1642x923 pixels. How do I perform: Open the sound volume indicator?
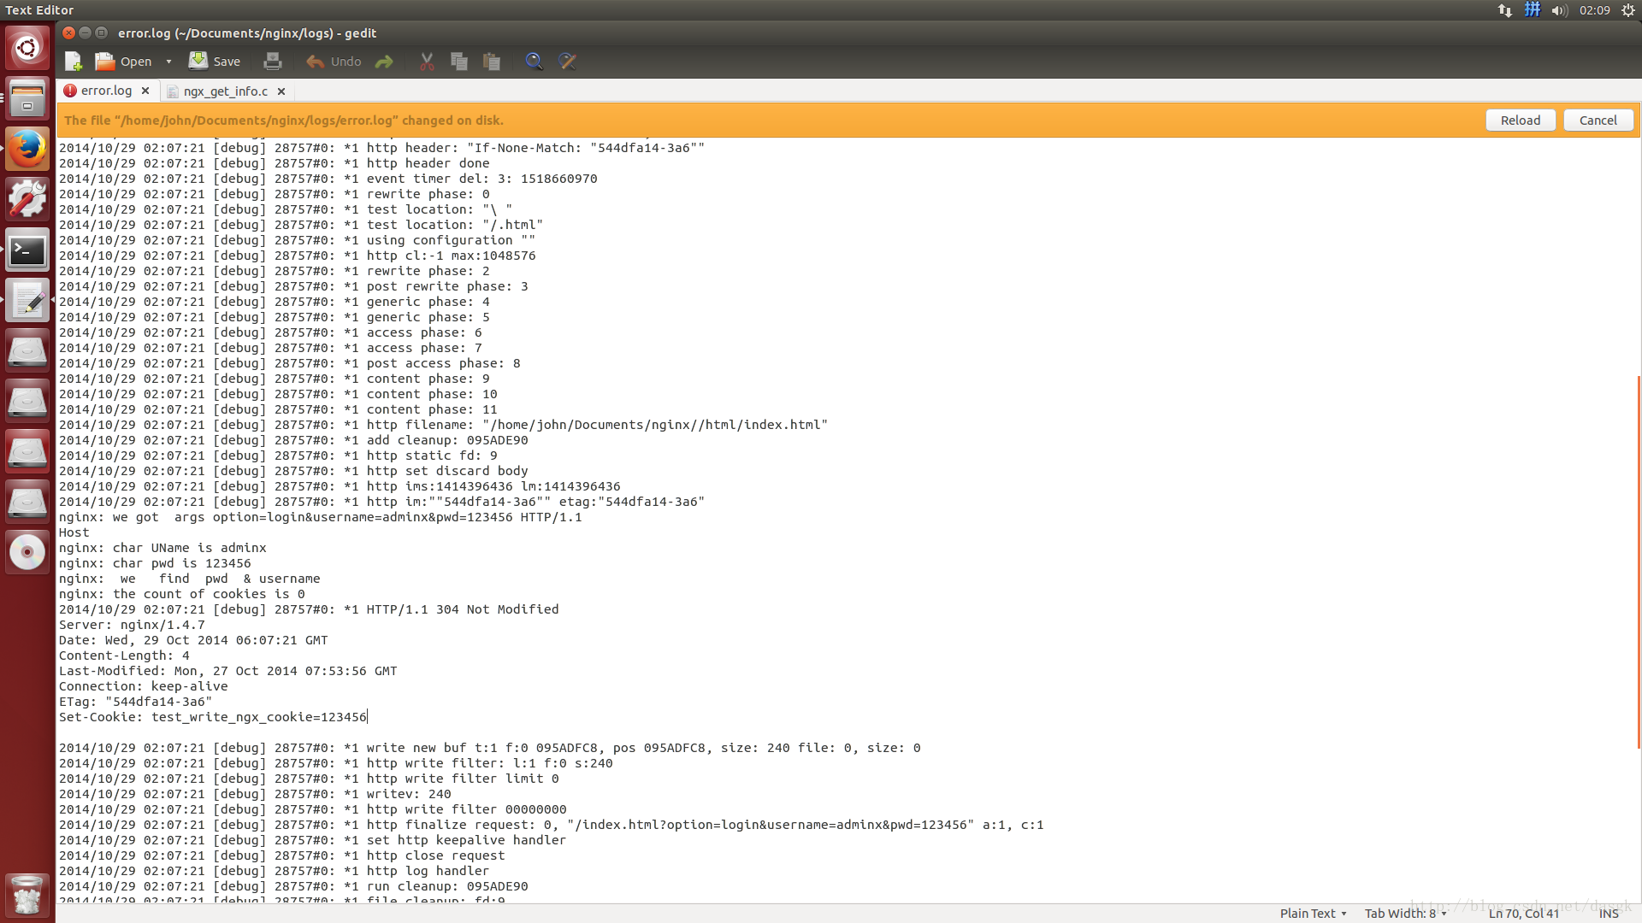(1560, 10)
